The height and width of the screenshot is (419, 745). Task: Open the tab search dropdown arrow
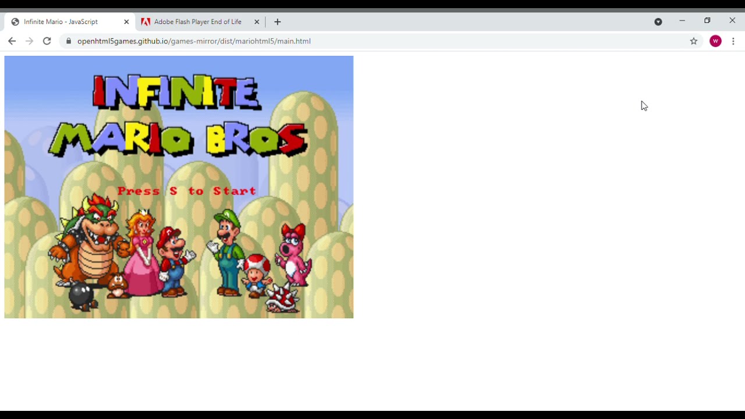pos(658,22)
